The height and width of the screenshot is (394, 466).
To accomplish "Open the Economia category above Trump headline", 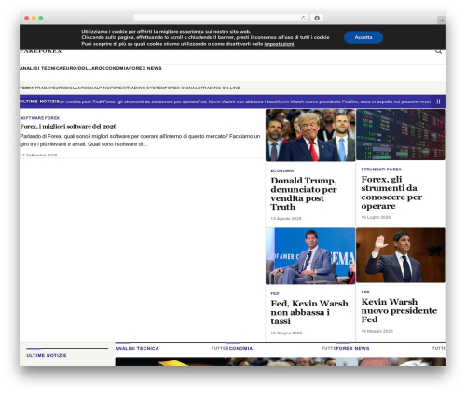I will [282, 170].
